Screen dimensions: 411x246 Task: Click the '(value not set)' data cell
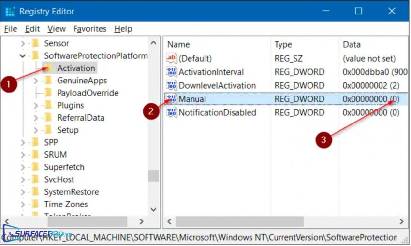coord(369,58)
